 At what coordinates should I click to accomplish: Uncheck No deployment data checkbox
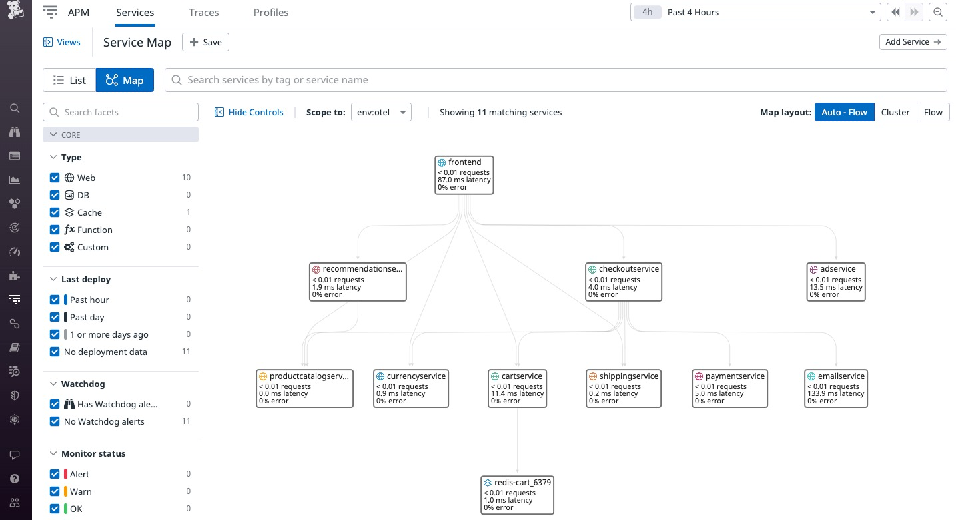click(55, 352)
